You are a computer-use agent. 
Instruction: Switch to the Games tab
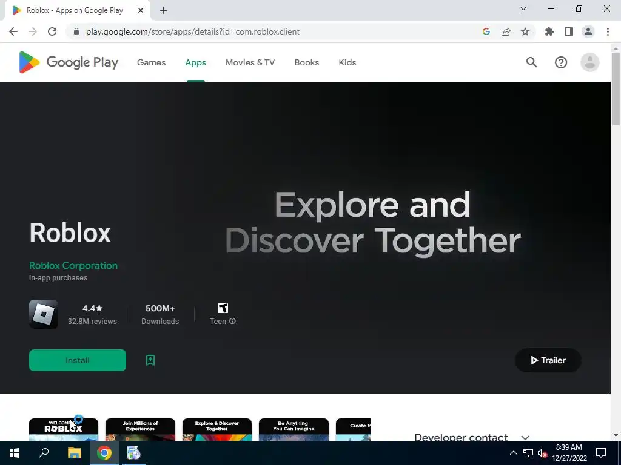(151, 62)
